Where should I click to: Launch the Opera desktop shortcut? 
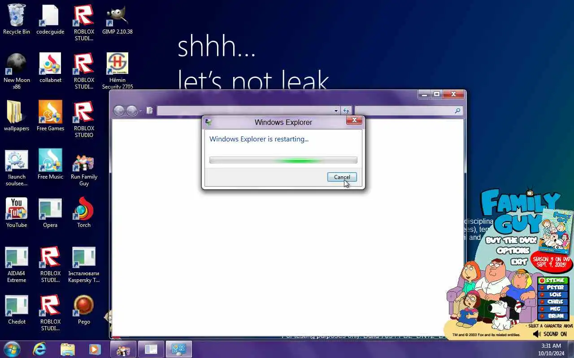[50, 213]
